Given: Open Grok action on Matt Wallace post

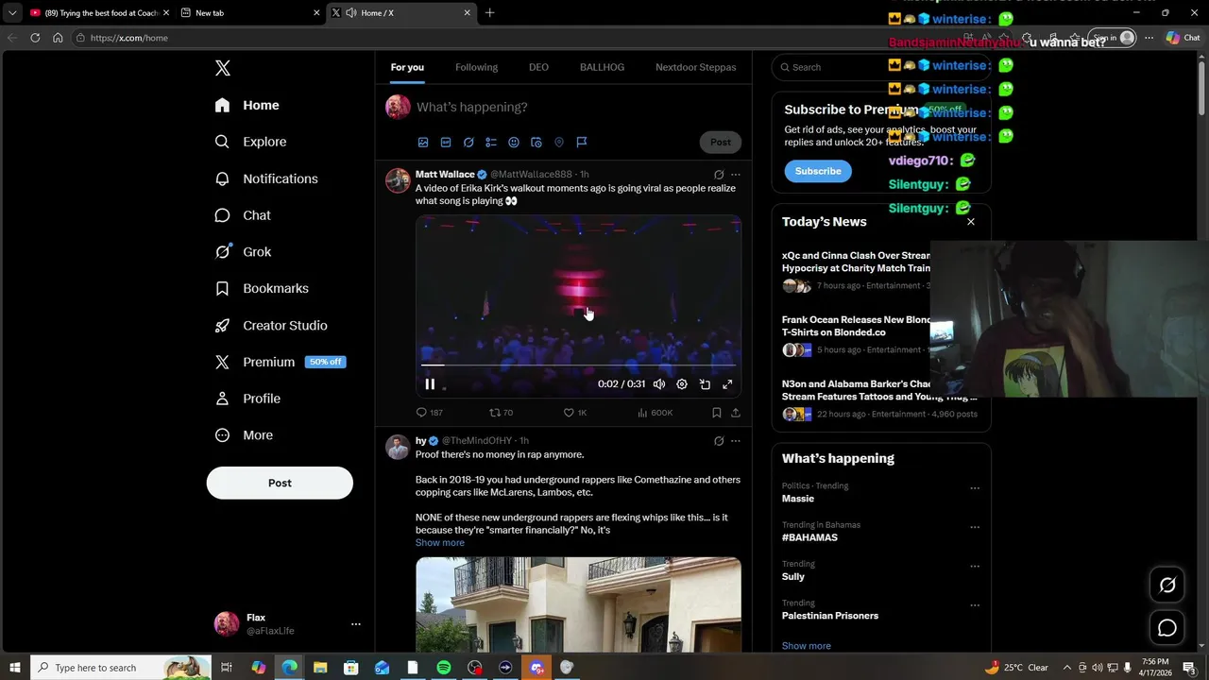Looking at the screenshot, I should [x=719, y=175].
